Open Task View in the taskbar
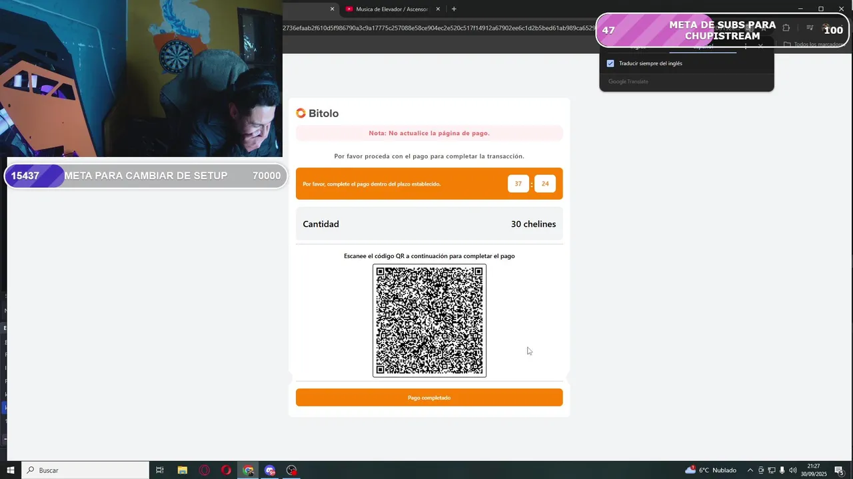The image size is (853, 479). 160,470
